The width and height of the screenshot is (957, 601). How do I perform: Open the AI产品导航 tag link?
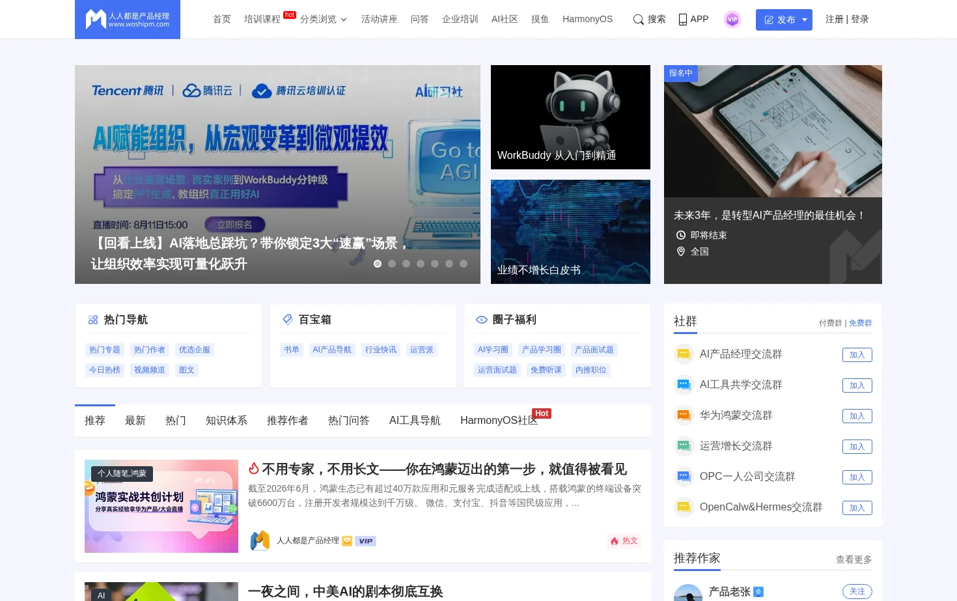[x=332, y=350]
